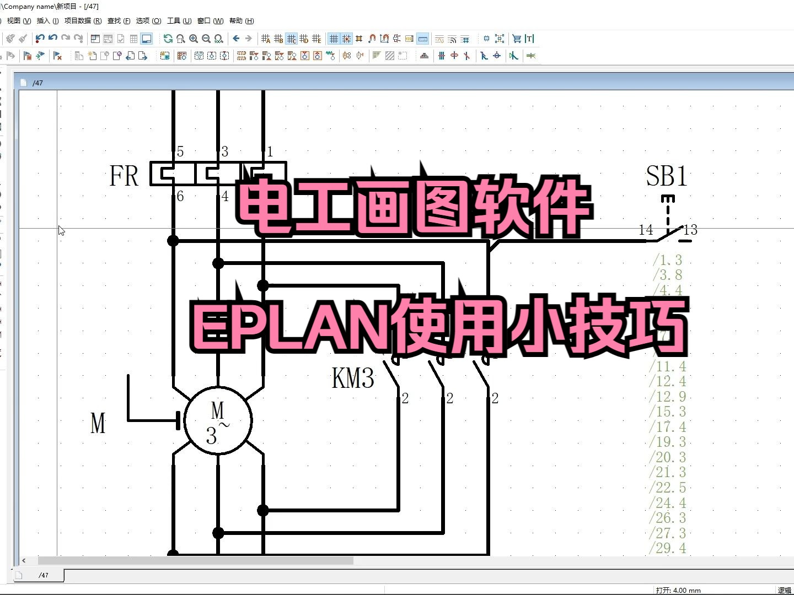Switch to grid E
794x595 pixels.
pyautogui.click(x=316, y=39)
